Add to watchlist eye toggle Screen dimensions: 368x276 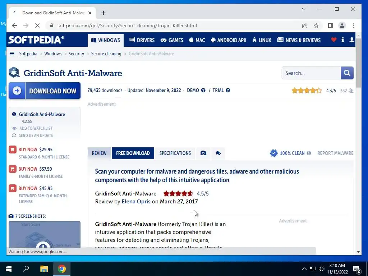tap(14, 128)
